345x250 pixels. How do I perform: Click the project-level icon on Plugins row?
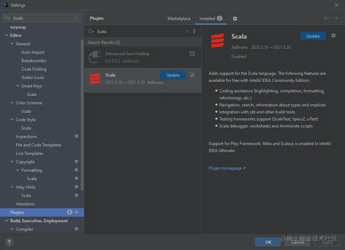tap(76, 212)
